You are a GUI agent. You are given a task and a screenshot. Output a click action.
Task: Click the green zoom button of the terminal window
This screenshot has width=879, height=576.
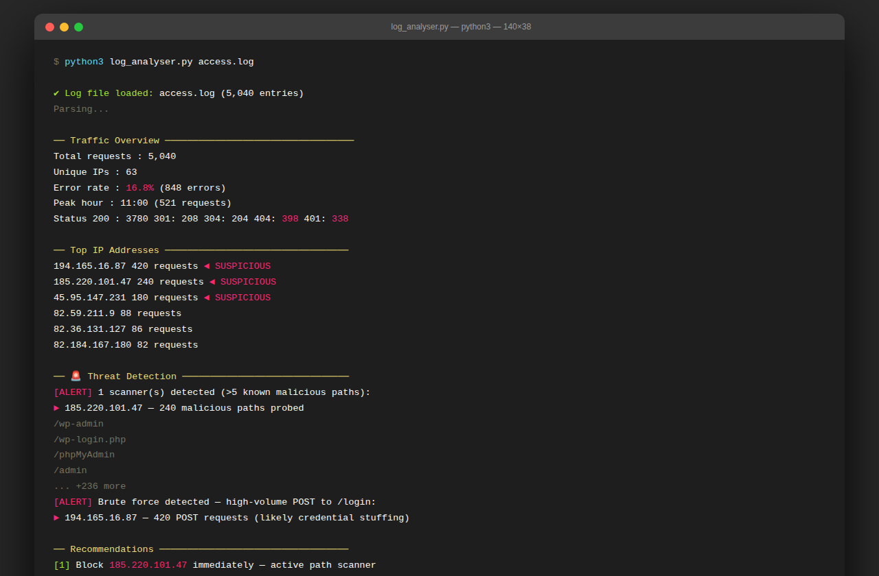tap(78, 27)
